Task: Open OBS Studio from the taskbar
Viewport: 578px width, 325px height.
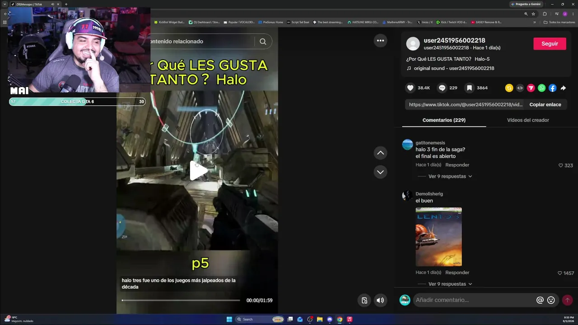Action: tap(310, 319)
